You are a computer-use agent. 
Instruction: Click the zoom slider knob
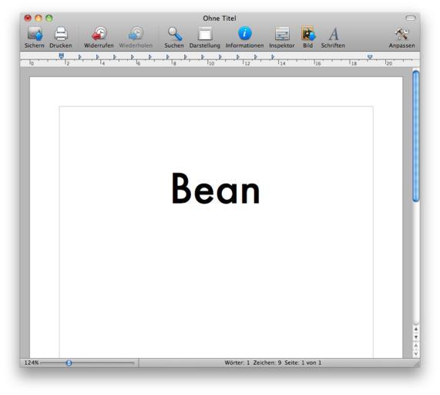tap(69, 363)
